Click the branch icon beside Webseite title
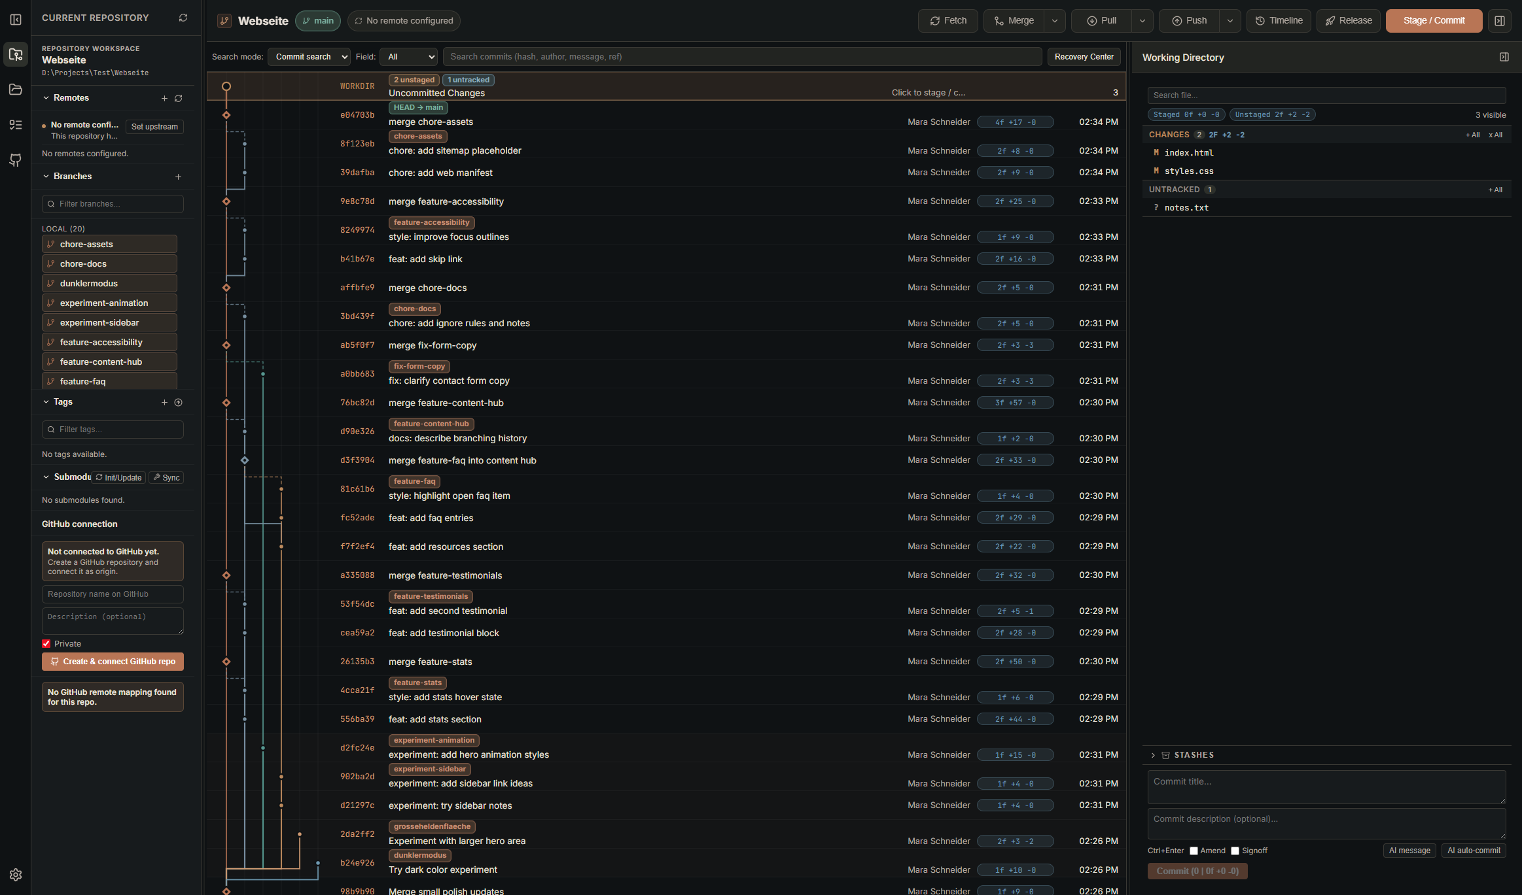 [x=224, y=21]
